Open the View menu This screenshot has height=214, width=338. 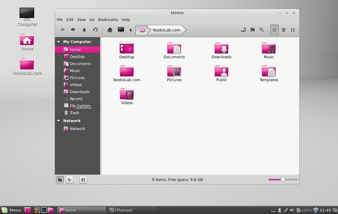click(81, 20)
